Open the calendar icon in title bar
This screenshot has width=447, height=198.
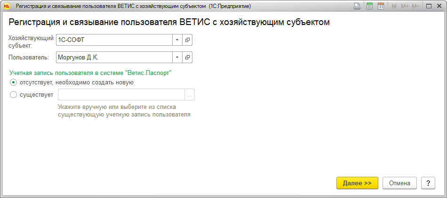click(x=381, y=6)
